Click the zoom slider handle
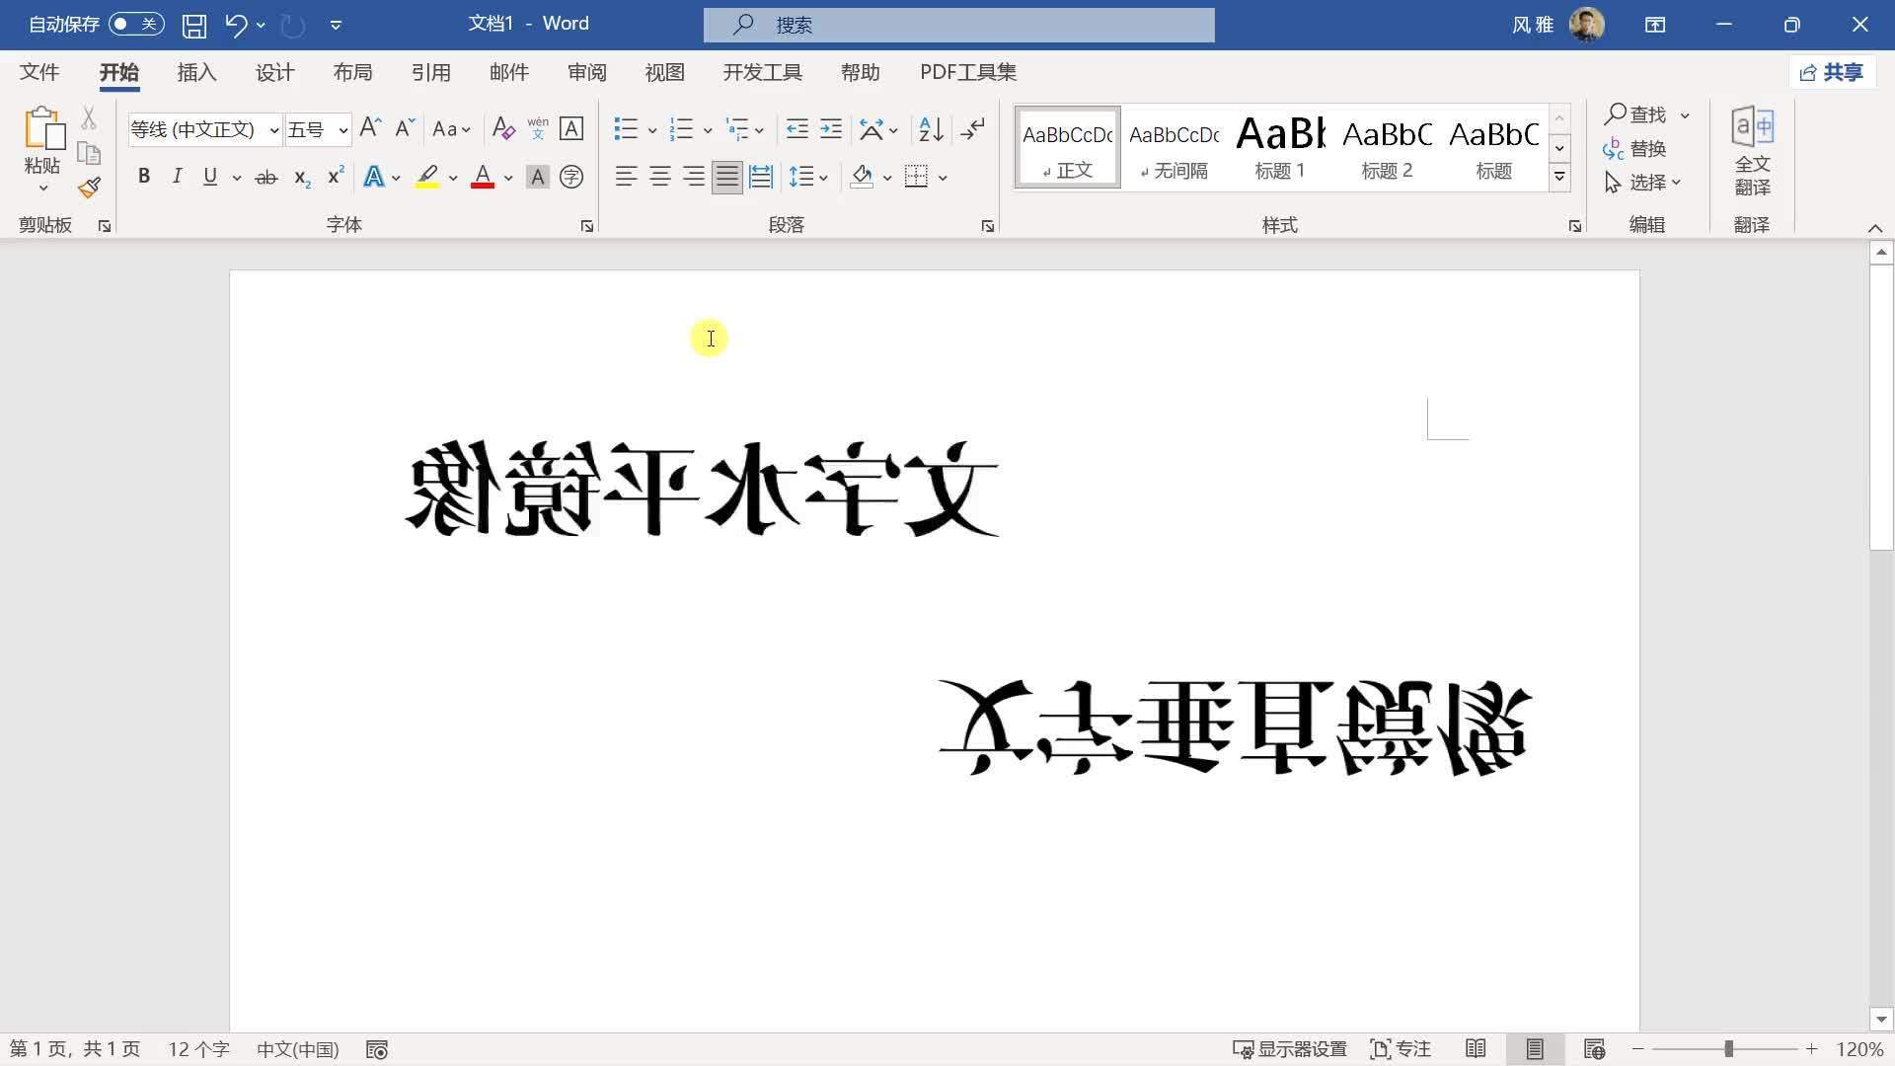 (1728, 1049)
